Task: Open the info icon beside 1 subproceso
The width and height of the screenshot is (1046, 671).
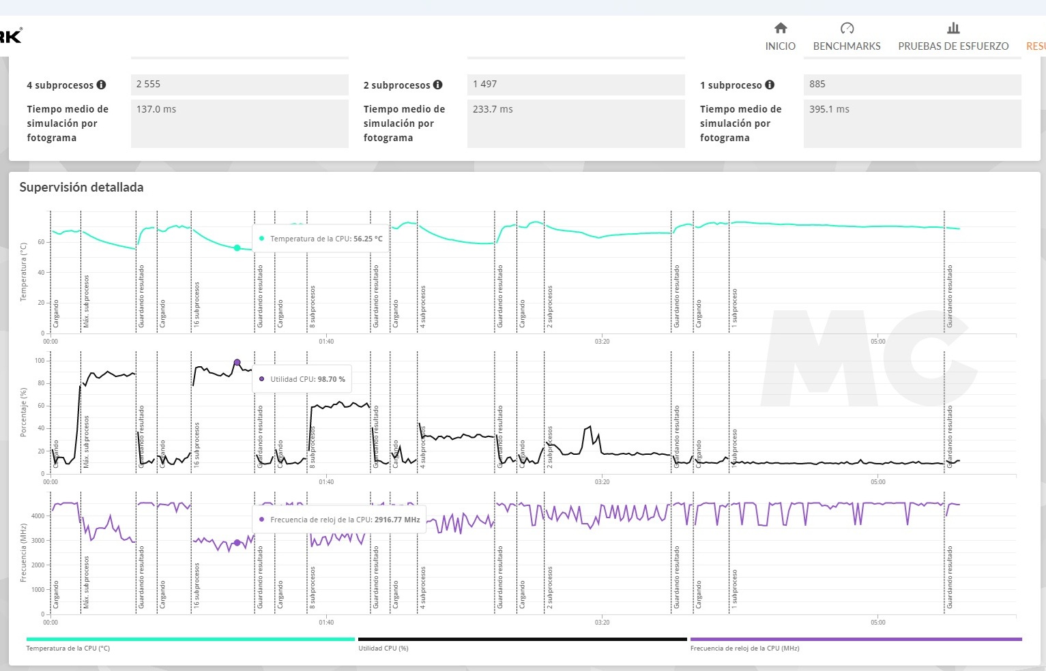Action: 770,85
